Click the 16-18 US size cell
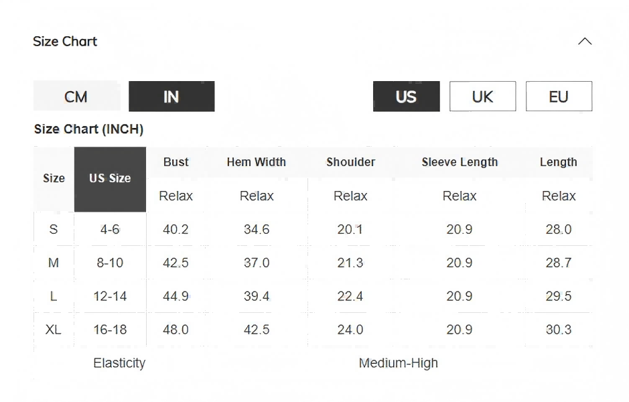629x402 pixels. tap(110, 330)
